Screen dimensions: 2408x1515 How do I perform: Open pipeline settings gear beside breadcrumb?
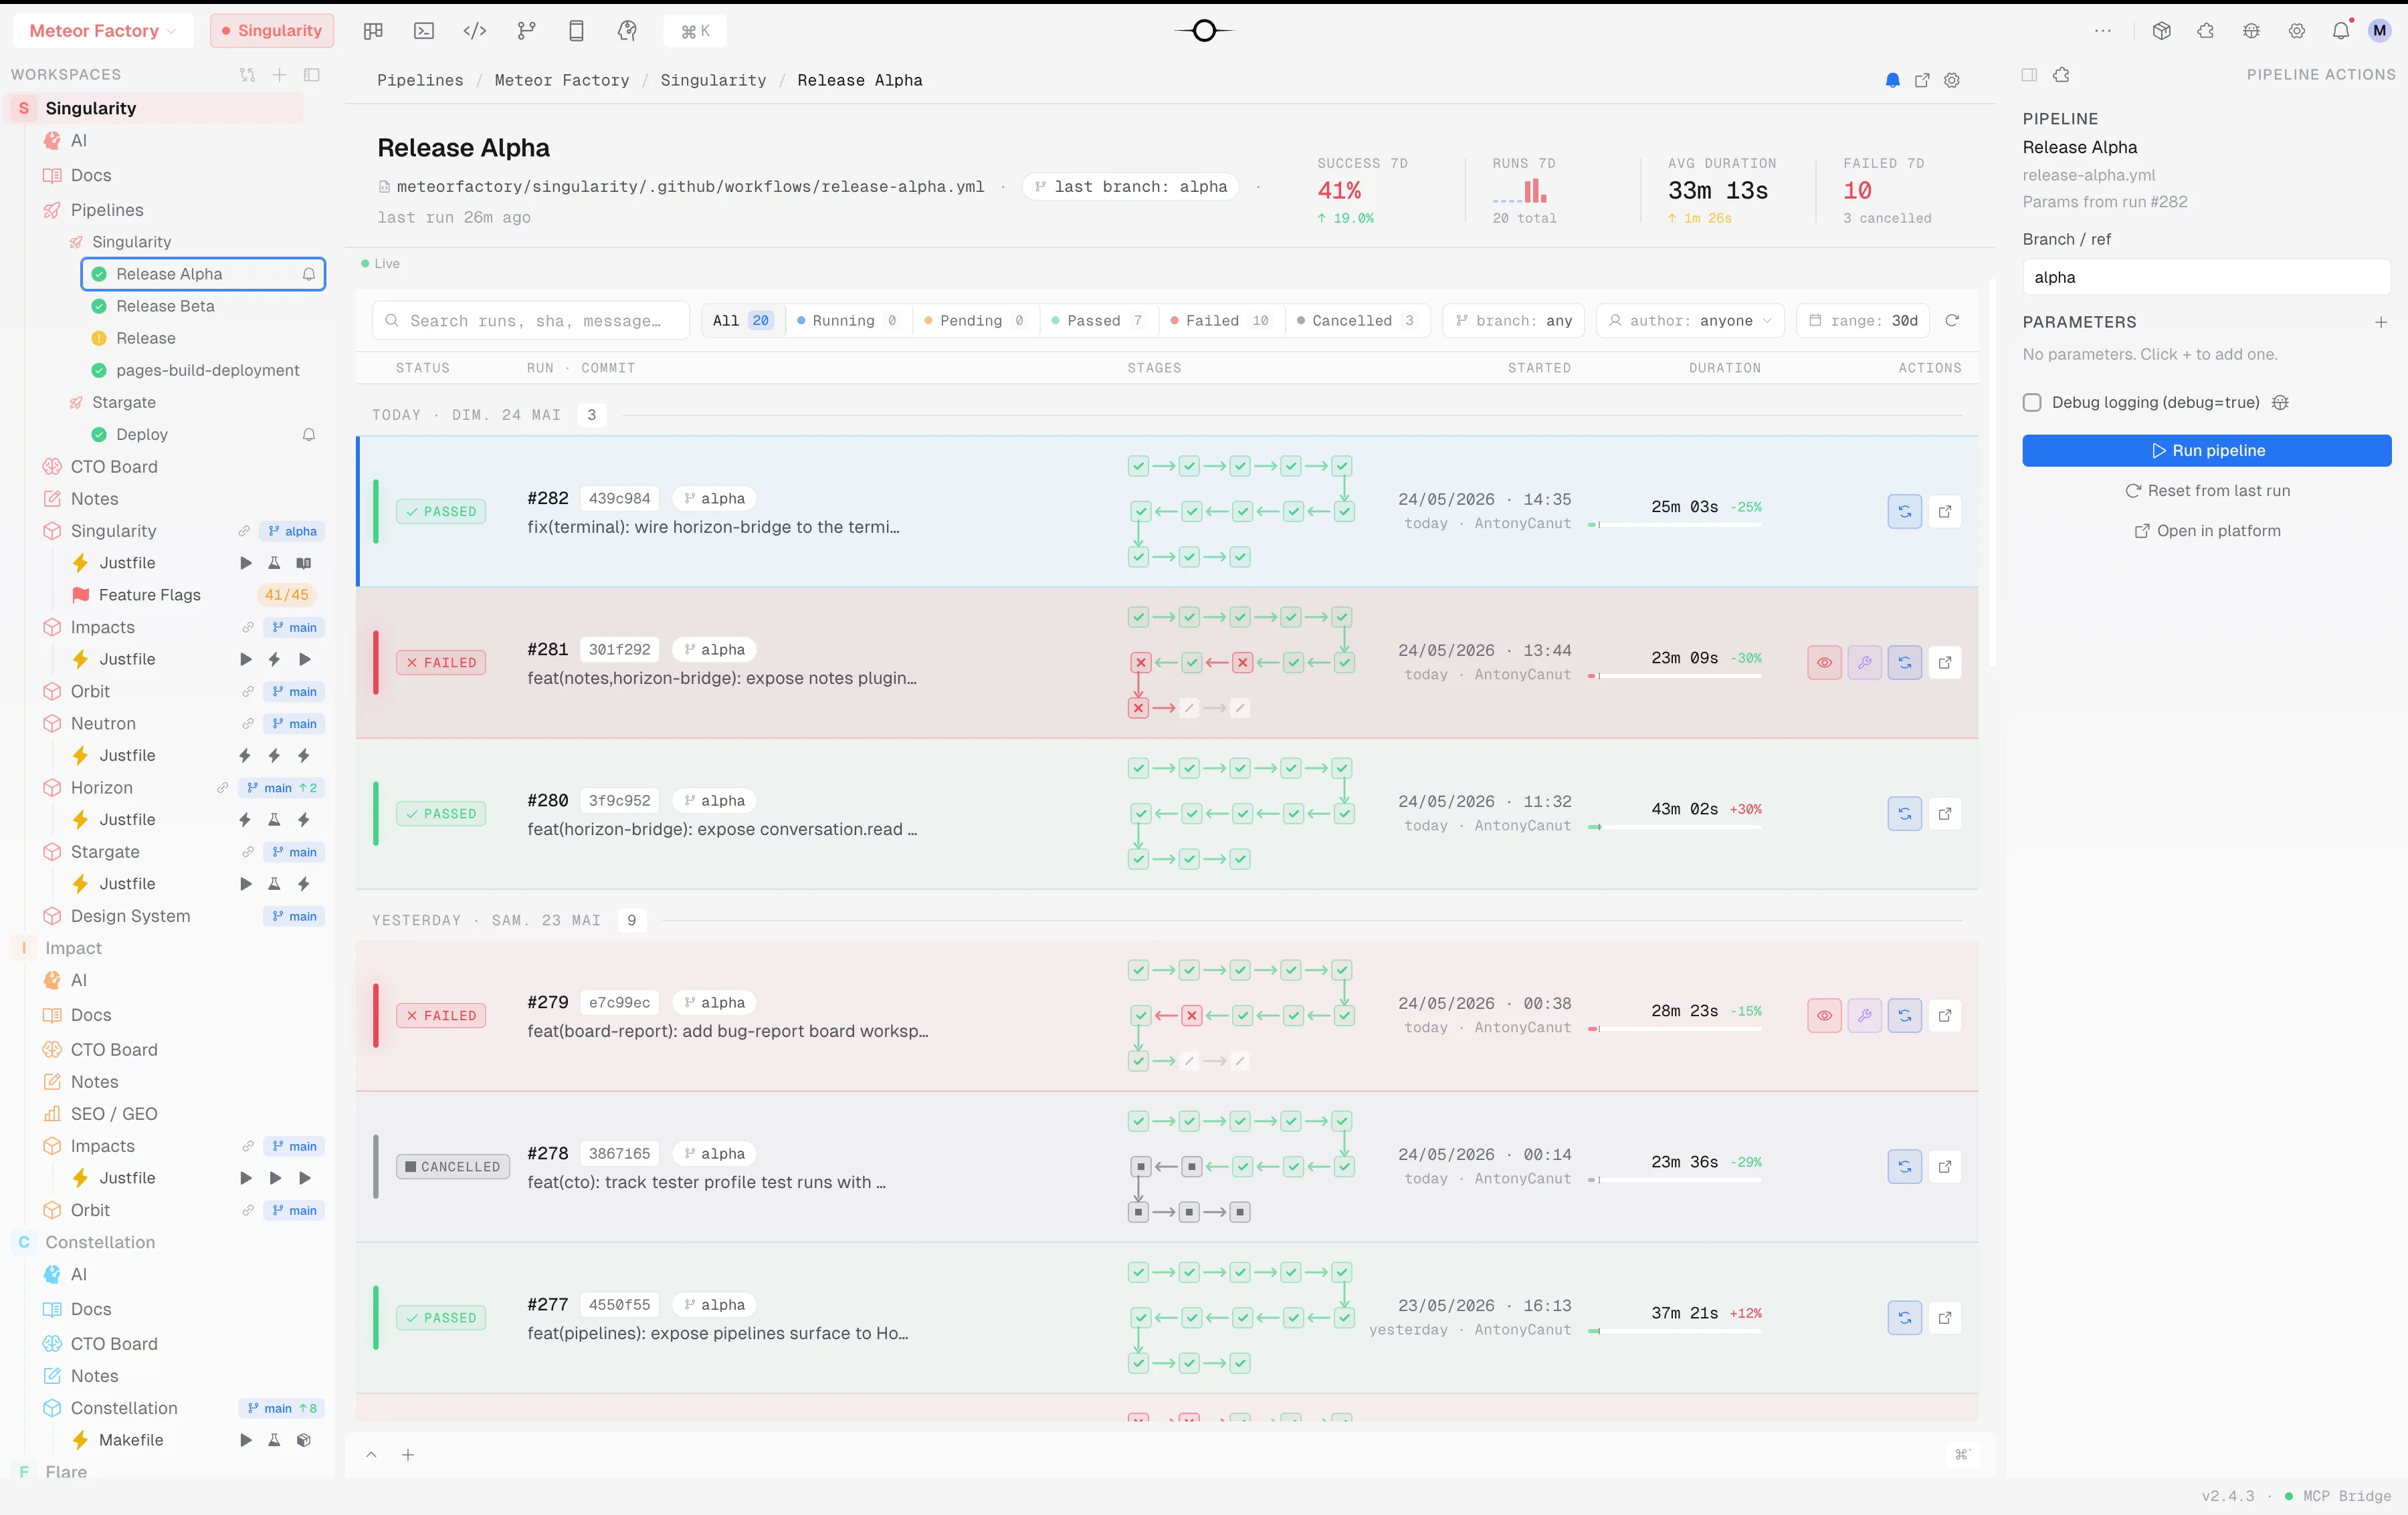(x=1952, y=80)
